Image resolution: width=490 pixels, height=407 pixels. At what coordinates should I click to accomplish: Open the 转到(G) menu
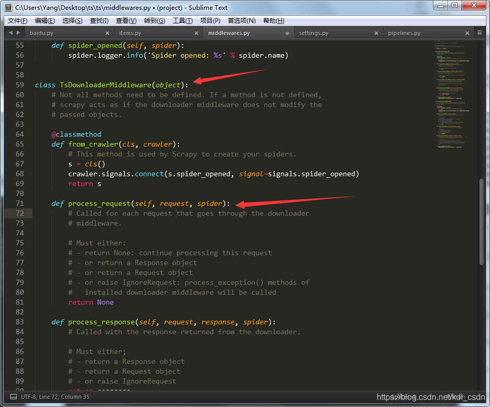click(x=154, y=21)
